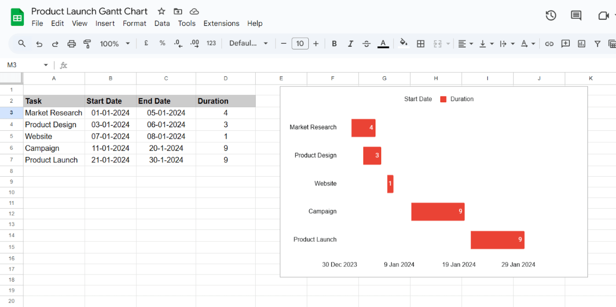Open the more number formats 123 menu
Viewport: 616px width, 307px height.
(x=211, y=43)
